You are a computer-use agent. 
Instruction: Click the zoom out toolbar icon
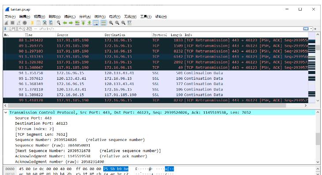(x=117, y=23)
